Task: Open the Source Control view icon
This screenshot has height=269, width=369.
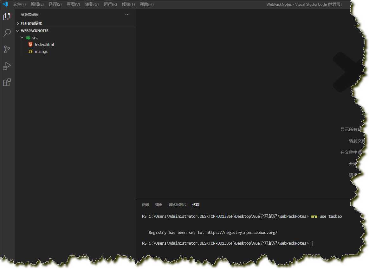Action: coord(7,49)
